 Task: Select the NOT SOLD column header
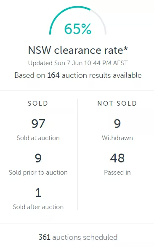[117, 104]
